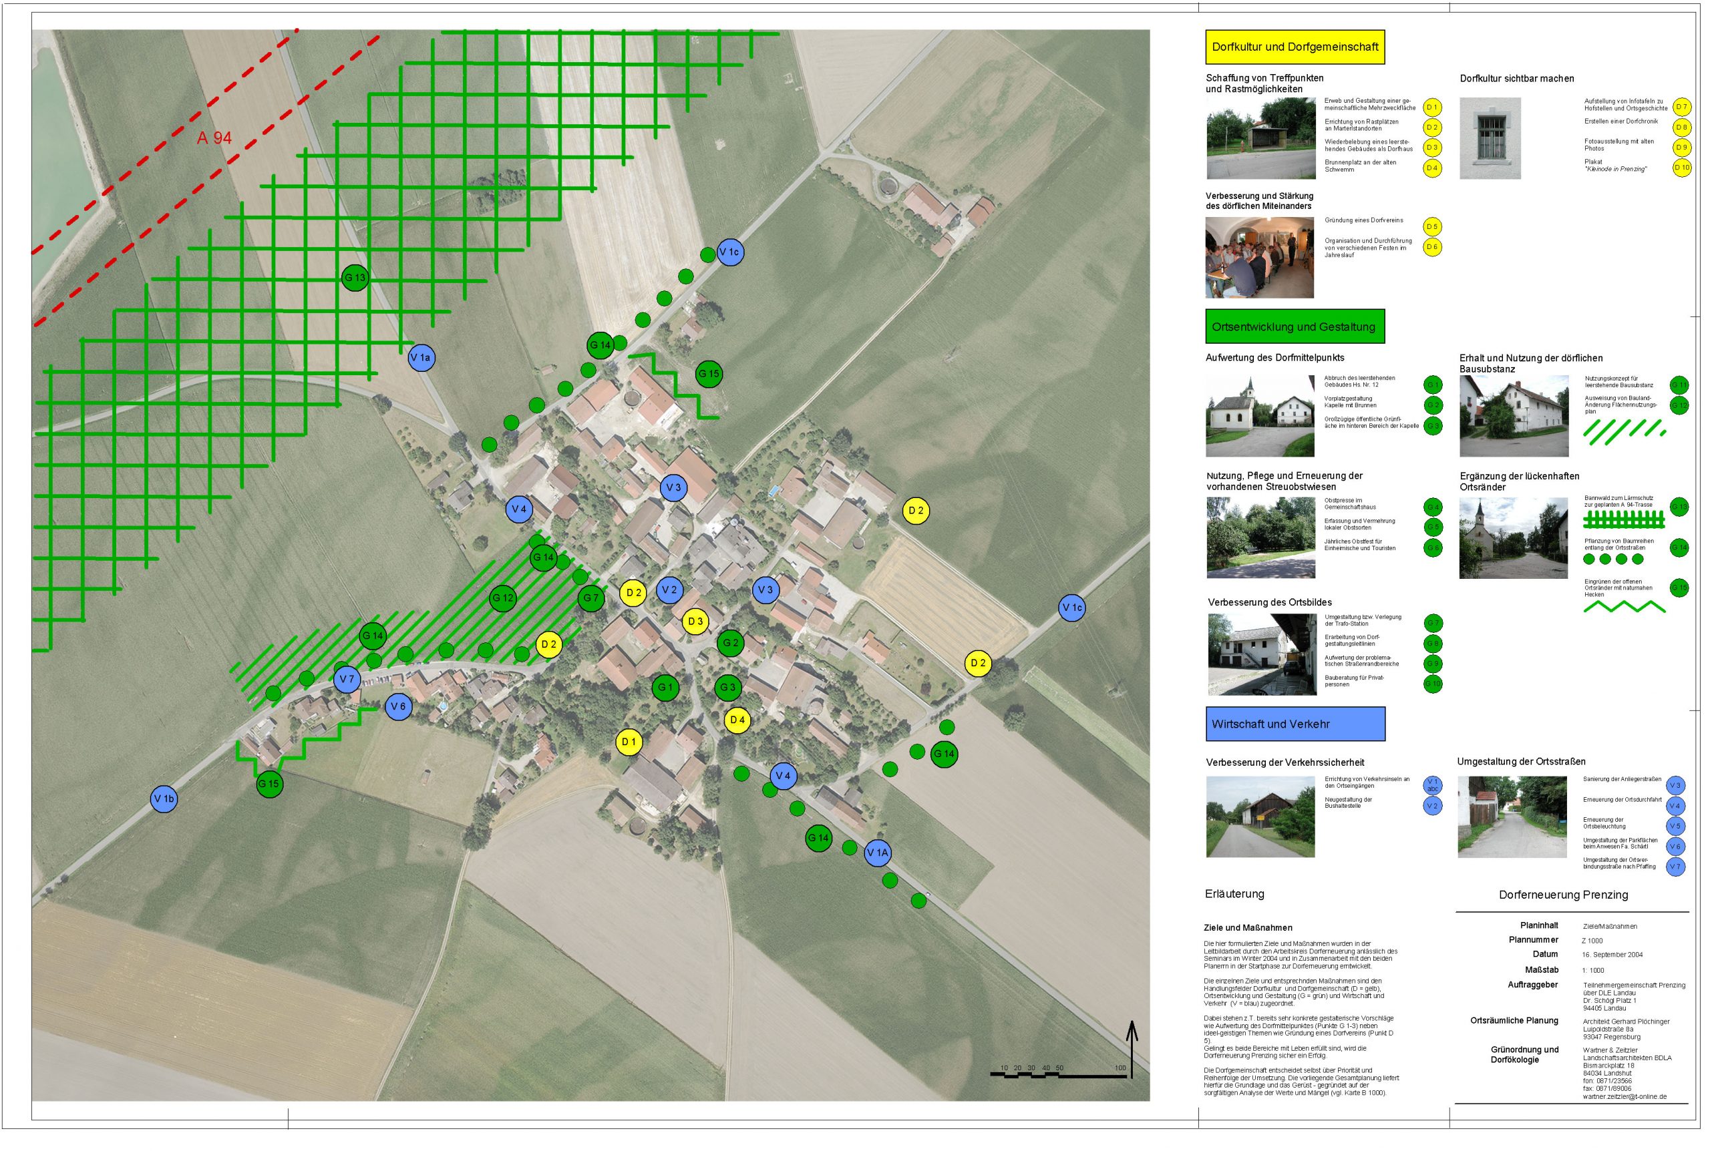Image resolution: width=1710 pixels, height=1151 pixels.
Task: Open the chapel photo under Aufwertung des Dorfmittelpunkts
Action: pyautogui.click(x=1260, y=416)
